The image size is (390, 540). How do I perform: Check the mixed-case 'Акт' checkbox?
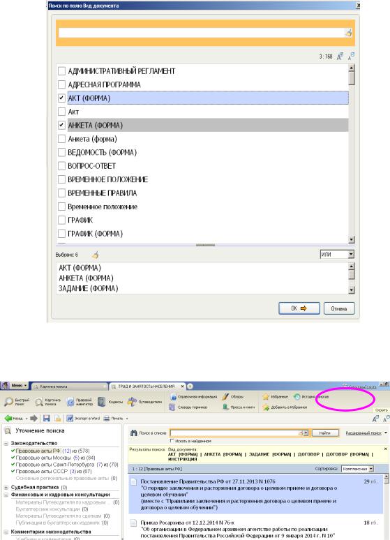point(61,112)
